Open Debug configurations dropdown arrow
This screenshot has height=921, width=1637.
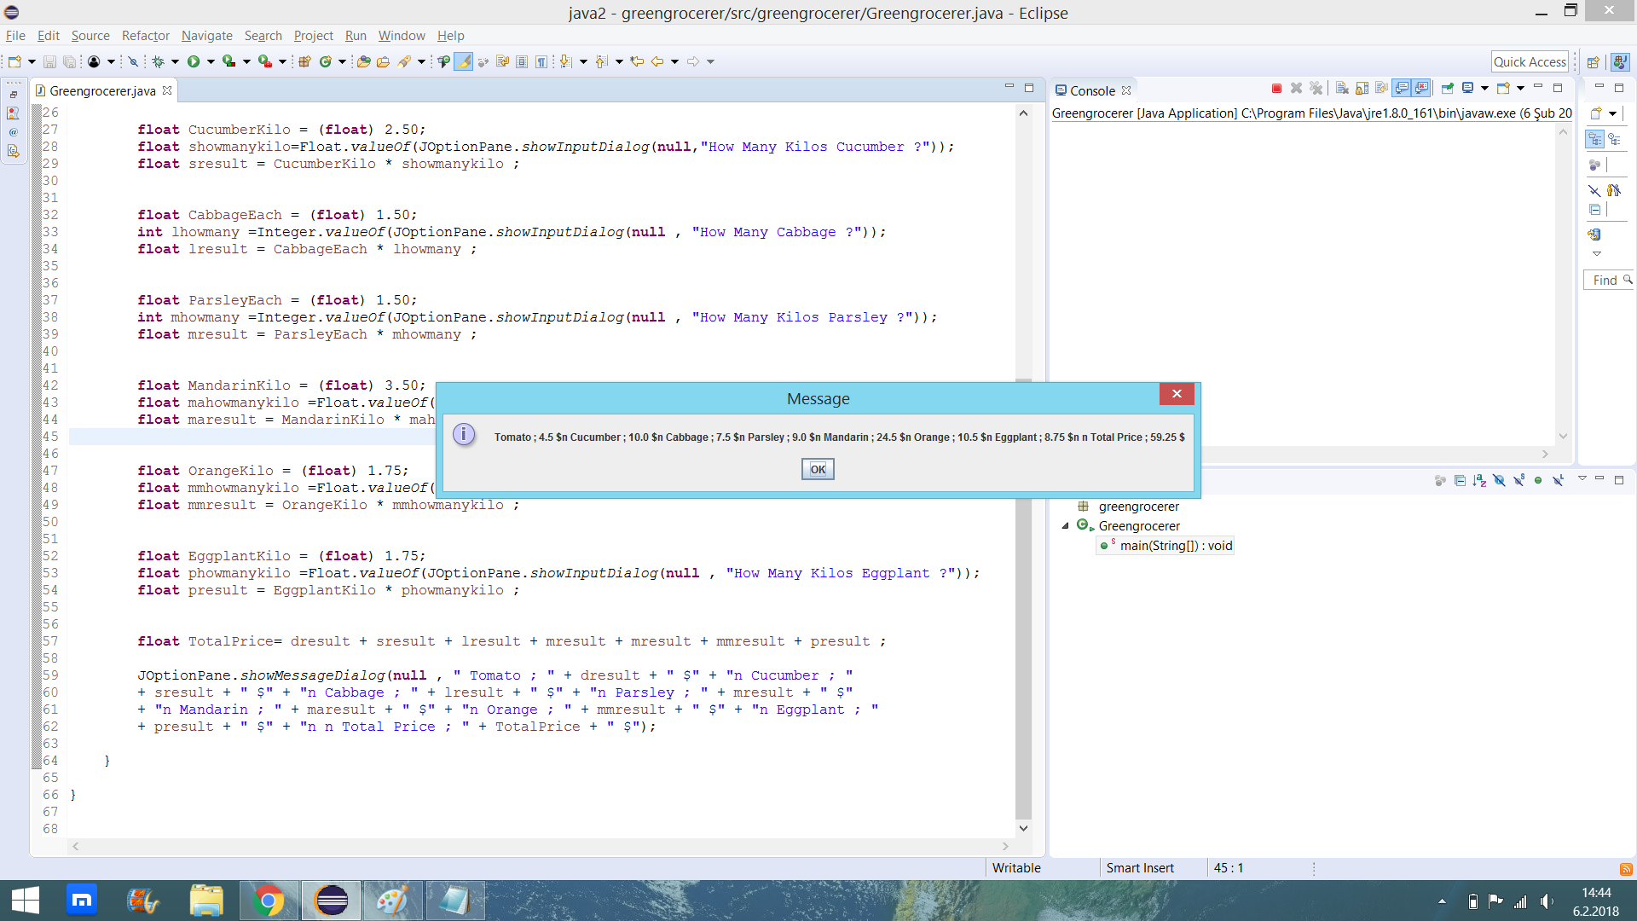[175, 61]
